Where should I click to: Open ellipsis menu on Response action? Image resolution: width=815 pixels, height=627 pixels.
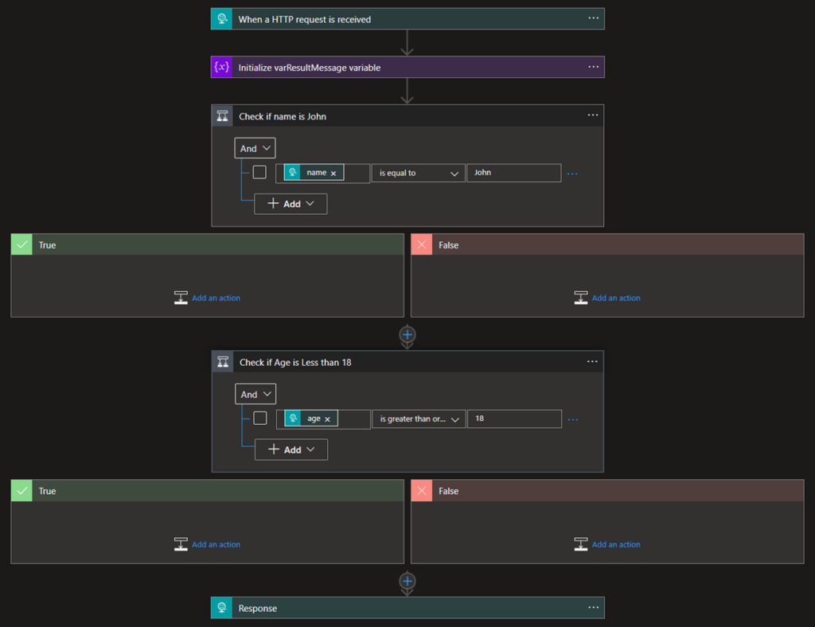pos(593,607)
